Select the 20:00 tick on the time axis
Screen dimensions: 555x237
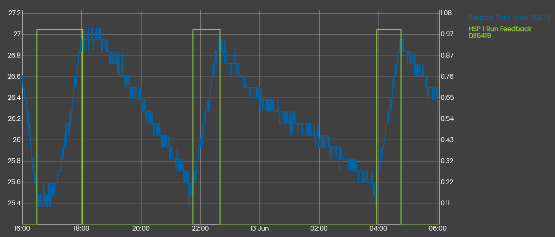coord(141,228)
